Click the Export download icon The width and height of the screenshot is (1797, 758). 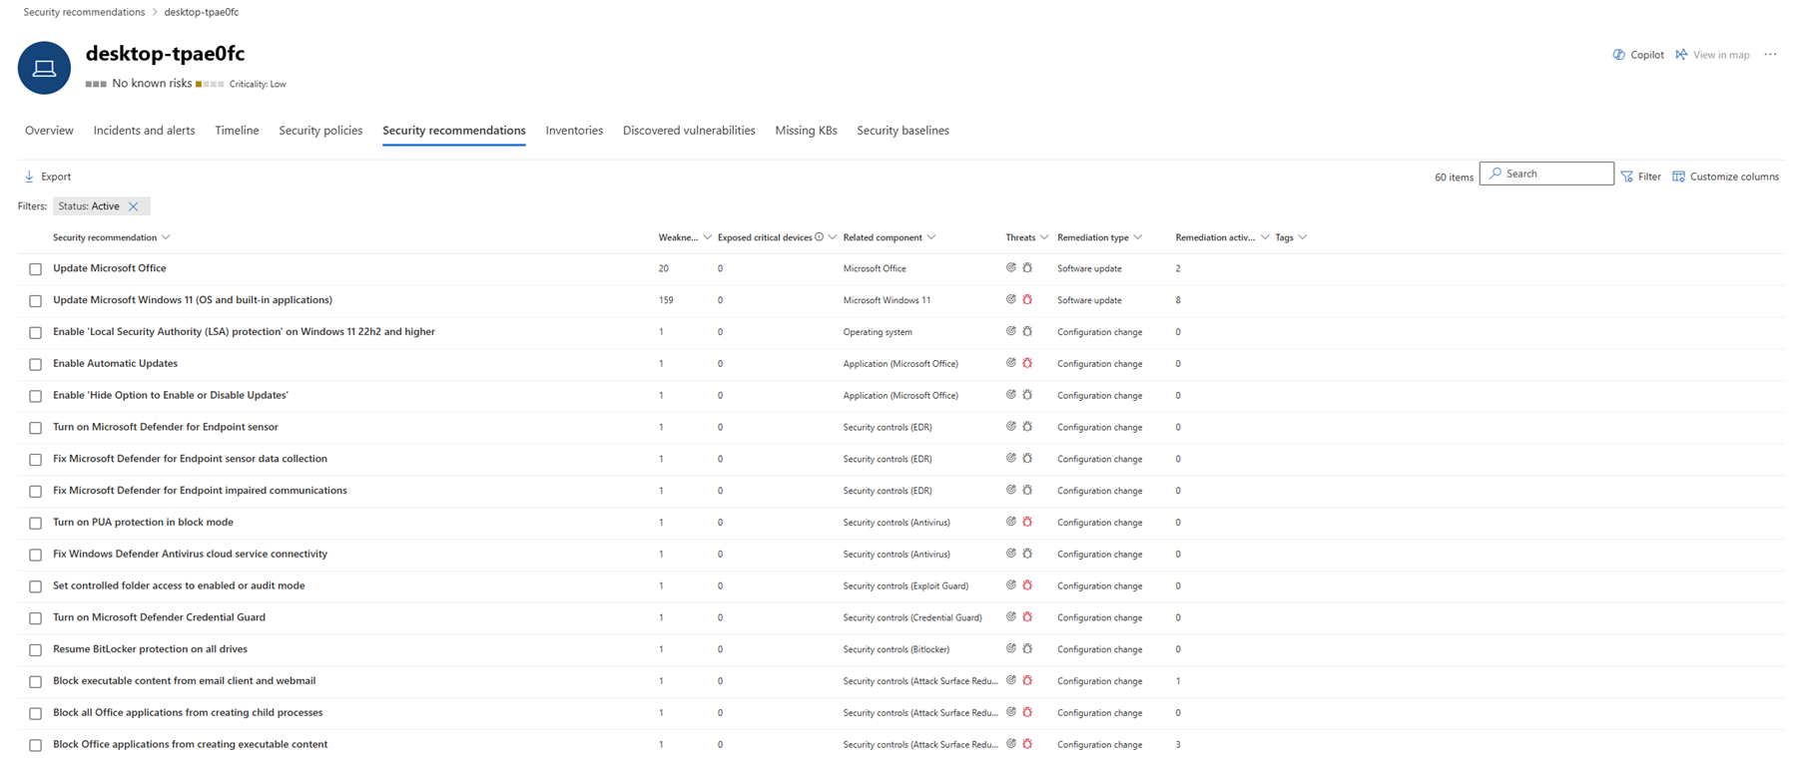[29, 177]
